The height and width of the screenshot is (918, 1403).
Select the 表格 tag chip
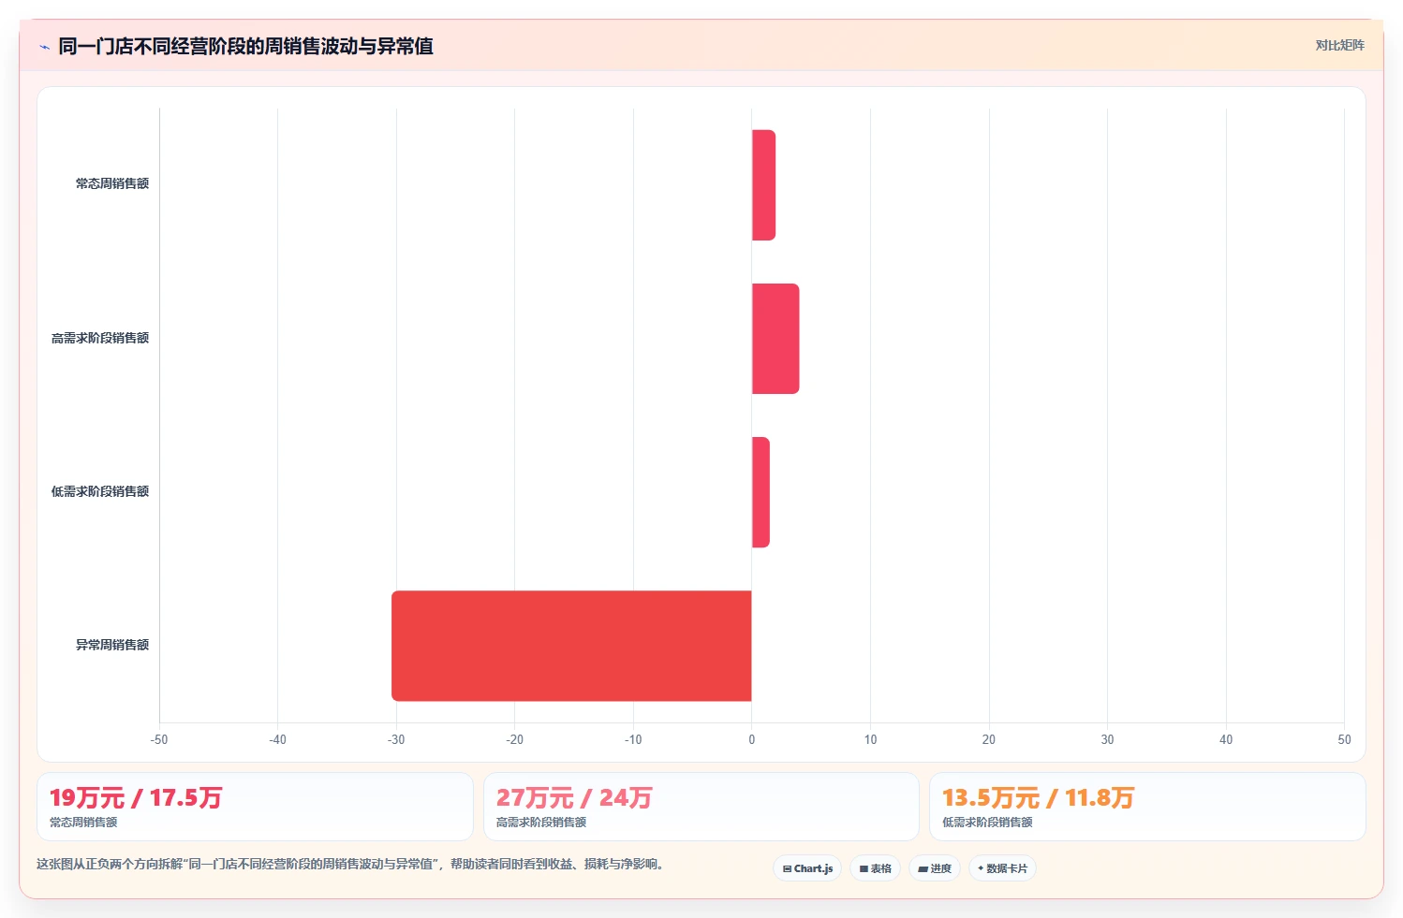[x=875, y=868]
